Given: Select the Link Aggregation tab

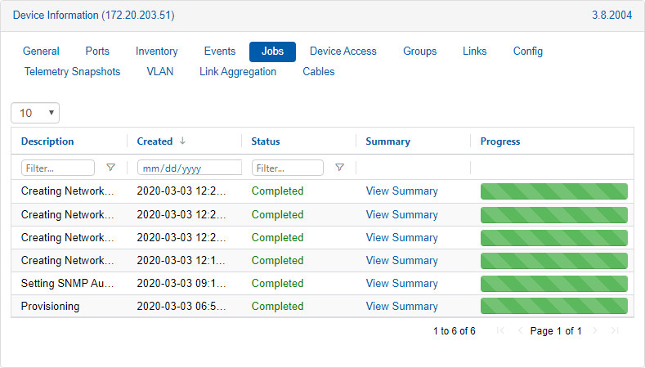Looking at the screenshot, I should pos(238,72).
